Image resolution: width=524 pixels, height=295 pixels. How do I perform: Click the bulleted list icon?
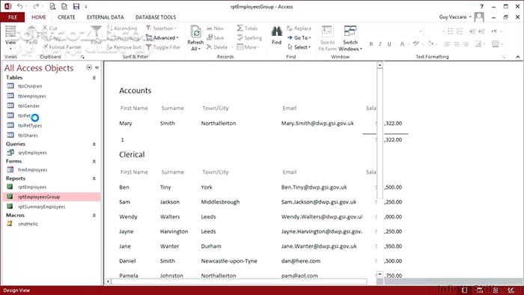451,31
